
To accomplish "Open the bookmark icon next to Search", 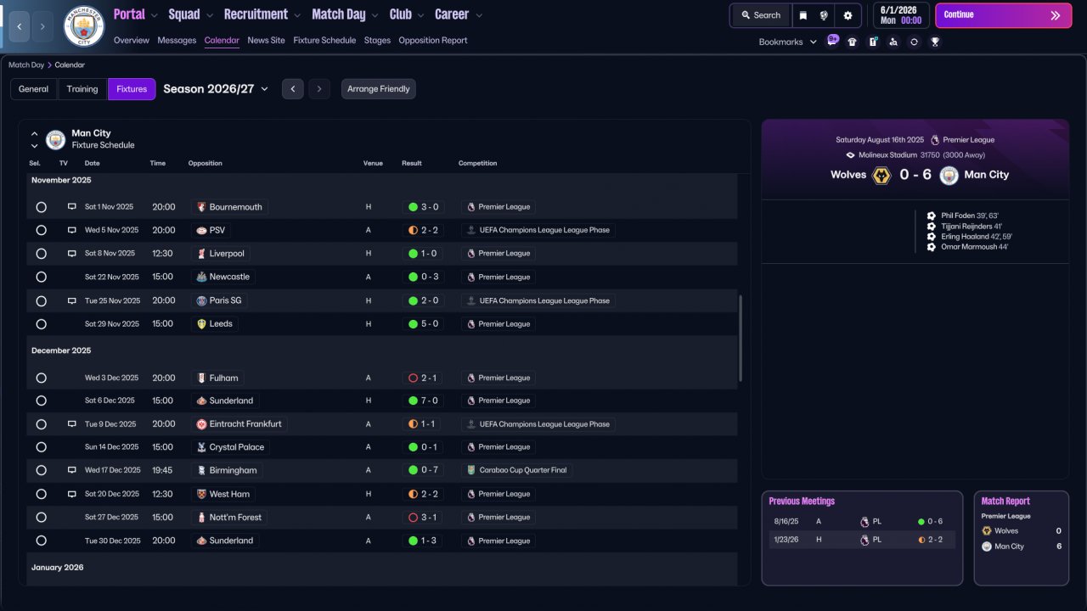I will point(803,15).
